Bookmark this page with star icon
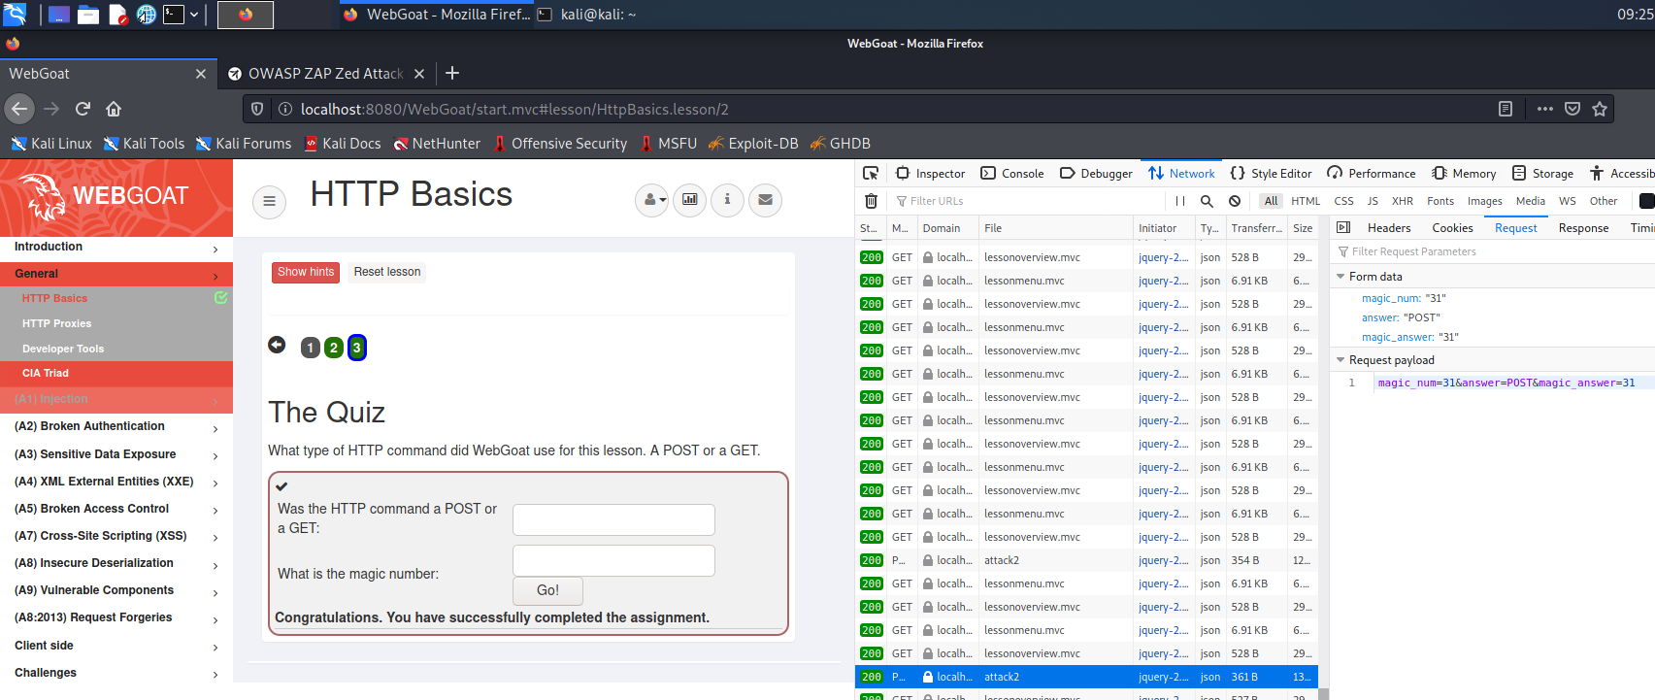The image size is (1655, 700). [x=1600, y=109]
